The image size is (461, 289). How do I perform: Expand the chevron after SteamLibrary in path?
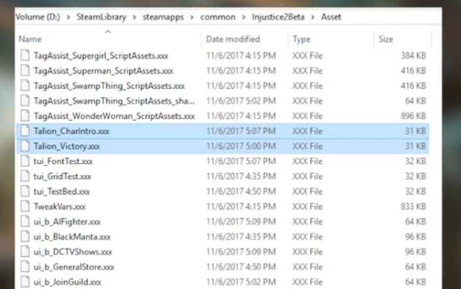137,17
